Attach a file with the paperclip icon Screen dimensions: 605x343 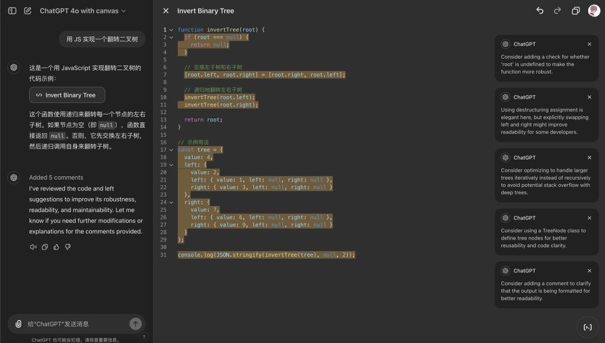(18, 323)
